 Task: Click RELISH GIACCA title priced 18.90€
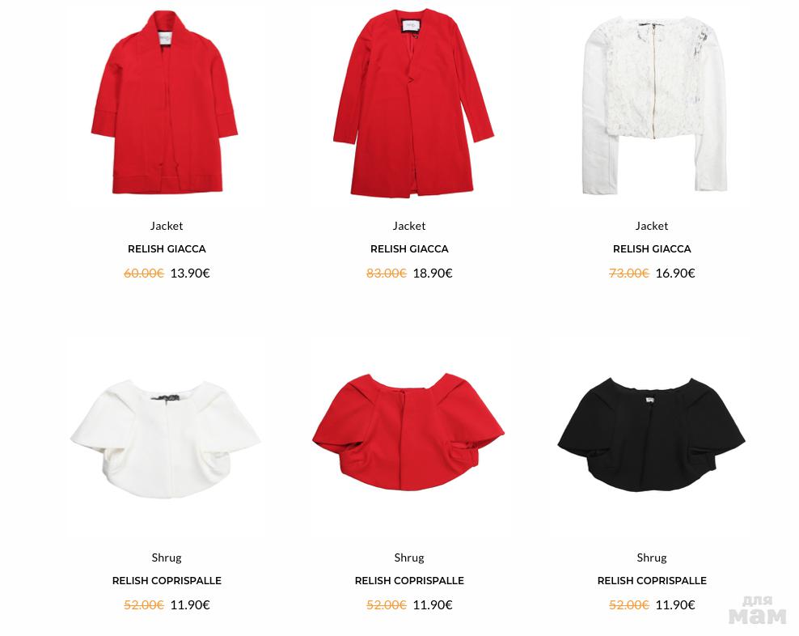click(x=409, y=249)
